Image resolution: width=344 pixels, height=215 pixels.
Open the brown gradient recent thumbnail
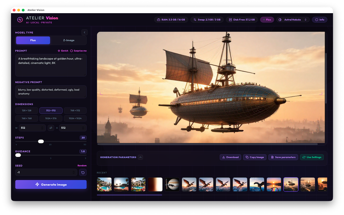click(x=155, y=184)
